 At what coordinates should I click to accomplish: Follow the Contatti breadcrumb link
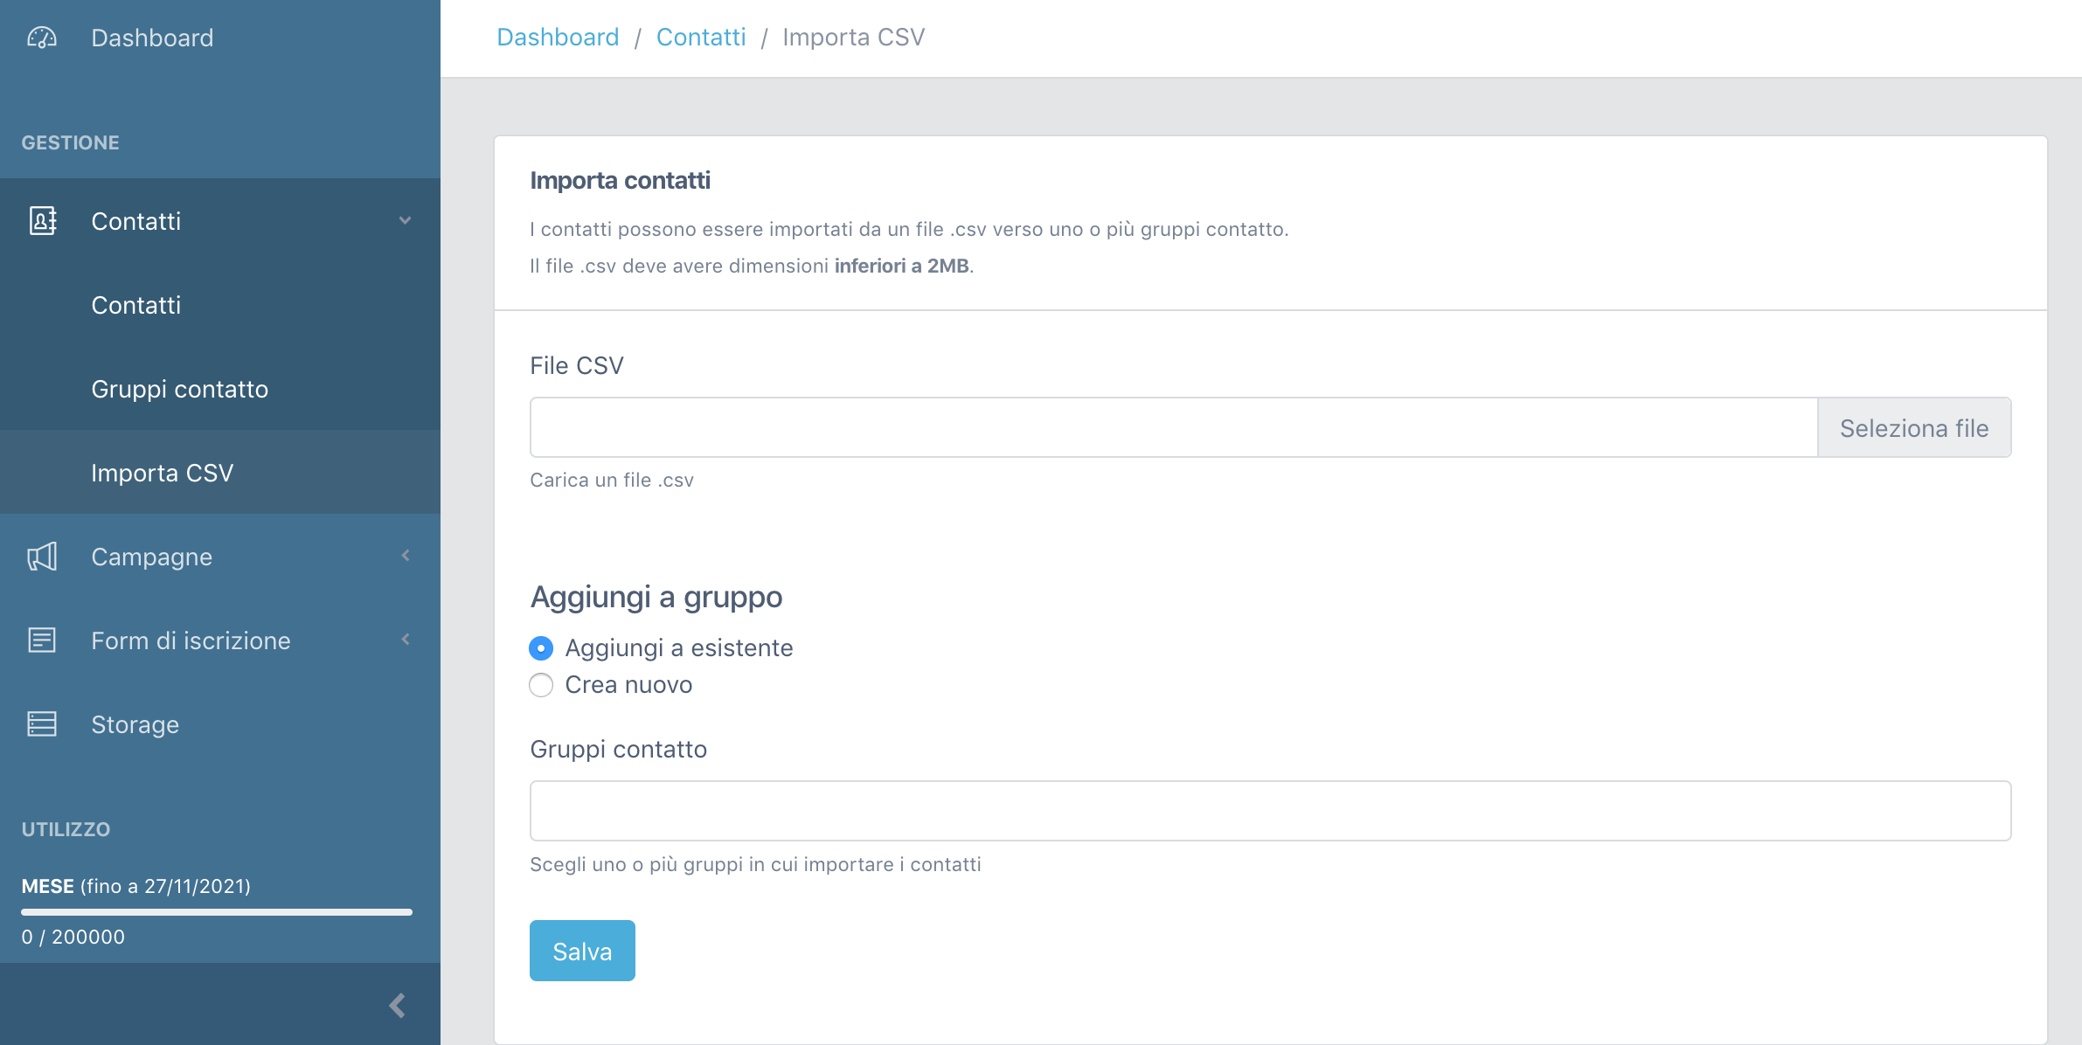click(701, 38)
